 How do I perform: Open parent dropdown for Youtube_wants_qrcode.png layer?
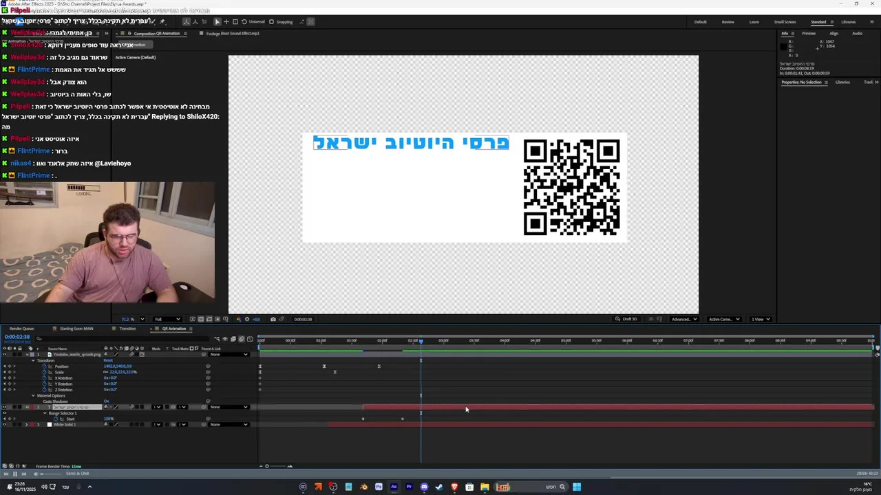[x=229, y=355]
